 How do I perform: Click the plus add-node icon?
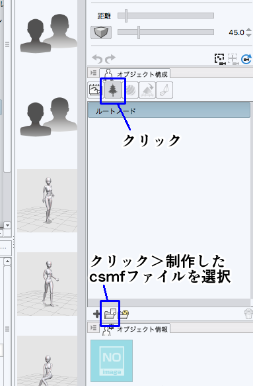(x=96, y=314)
